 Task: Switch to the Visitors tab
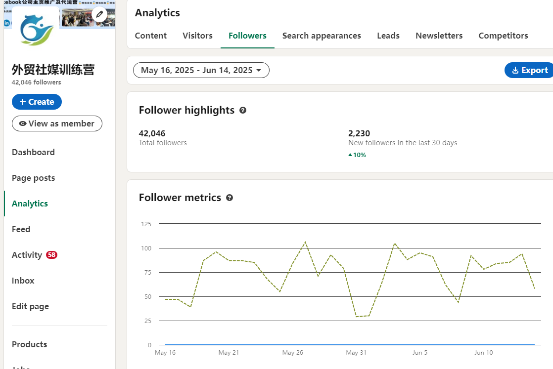(197, 36)
